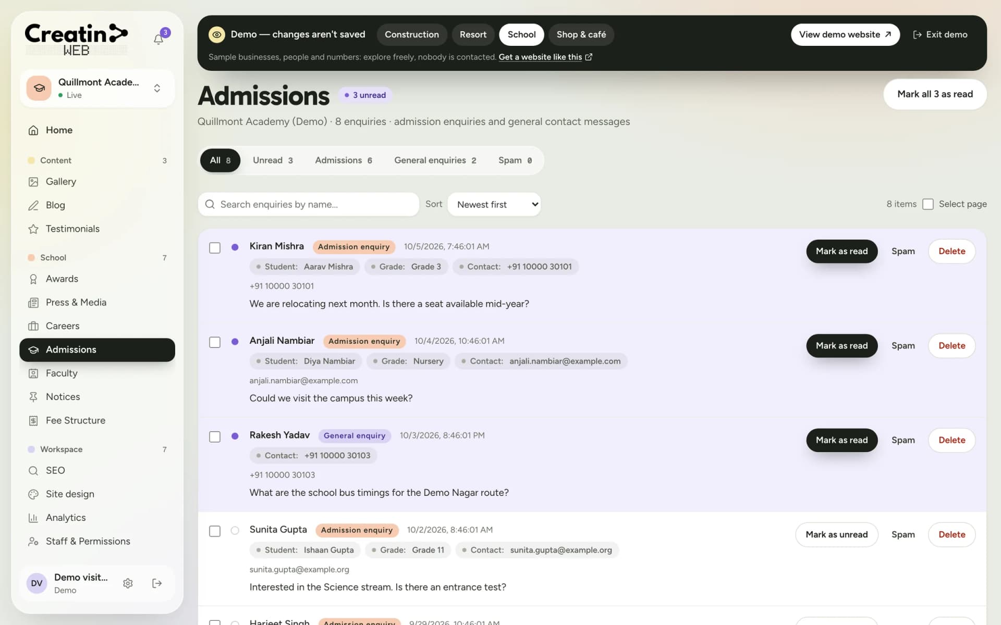The width and height of the screenshot is (1001, 625).
Task: Open SEO via its magnifier icon
Action: pyautogui.click(x=33, y=471)
